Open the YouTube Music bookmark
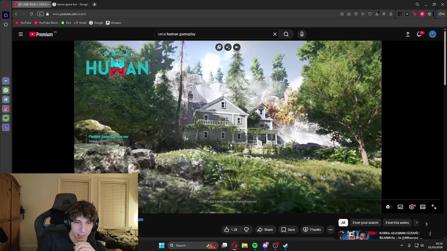Viewport: 447px width, 251px height. 46,23
